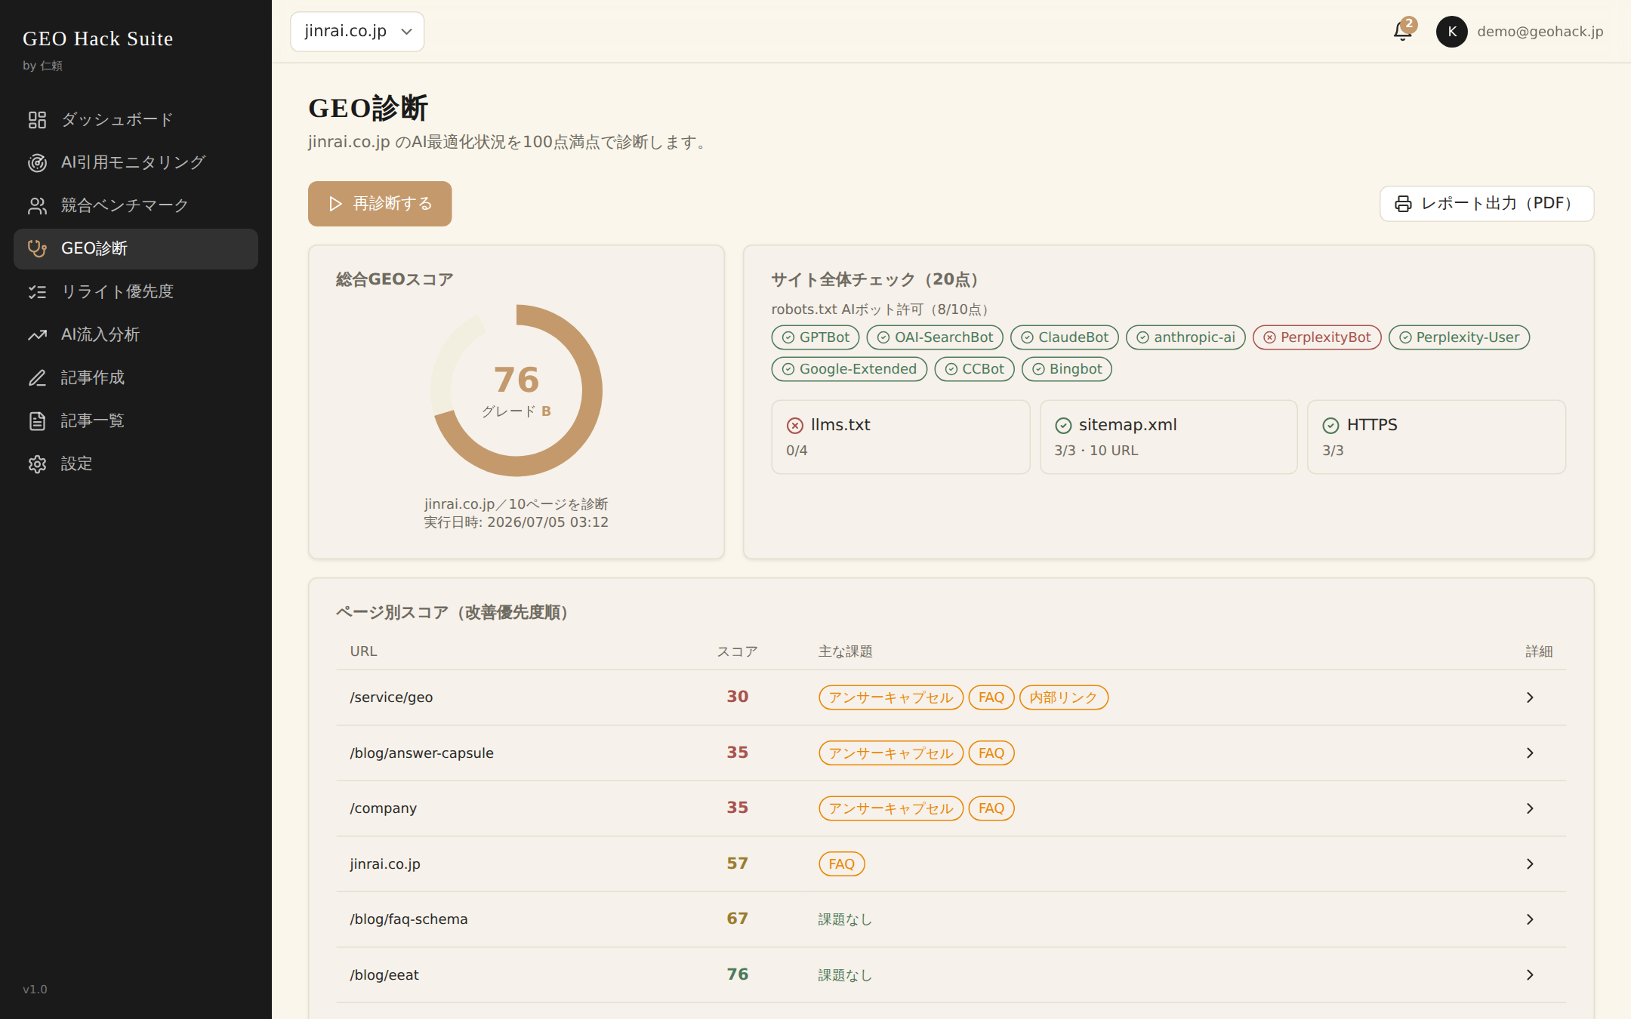Click the PerplexityBot blocked icon
This screenshot has width=1631, height=1019.
coord(1269,337)
